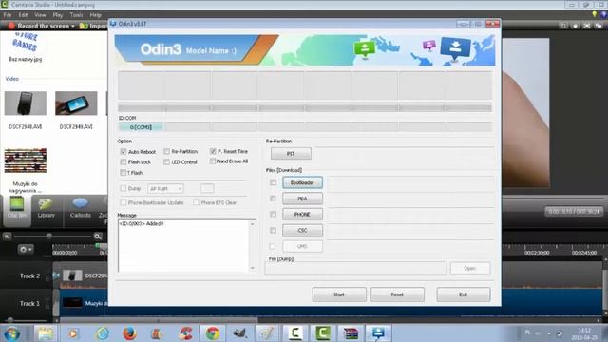Tick the checkbox beside the PDA button
This screenshot has width=608, height=342.
[x=273, y=199]
